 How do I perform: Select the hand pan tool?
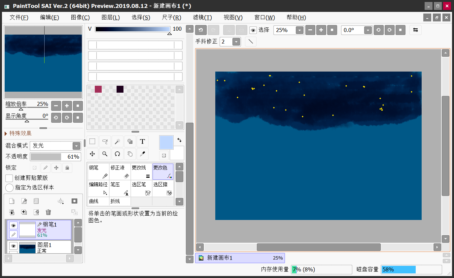coord(130,154)
